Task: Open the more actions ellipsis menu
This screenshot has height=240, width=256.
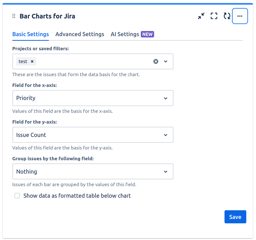Action: [x=240, y=16]
